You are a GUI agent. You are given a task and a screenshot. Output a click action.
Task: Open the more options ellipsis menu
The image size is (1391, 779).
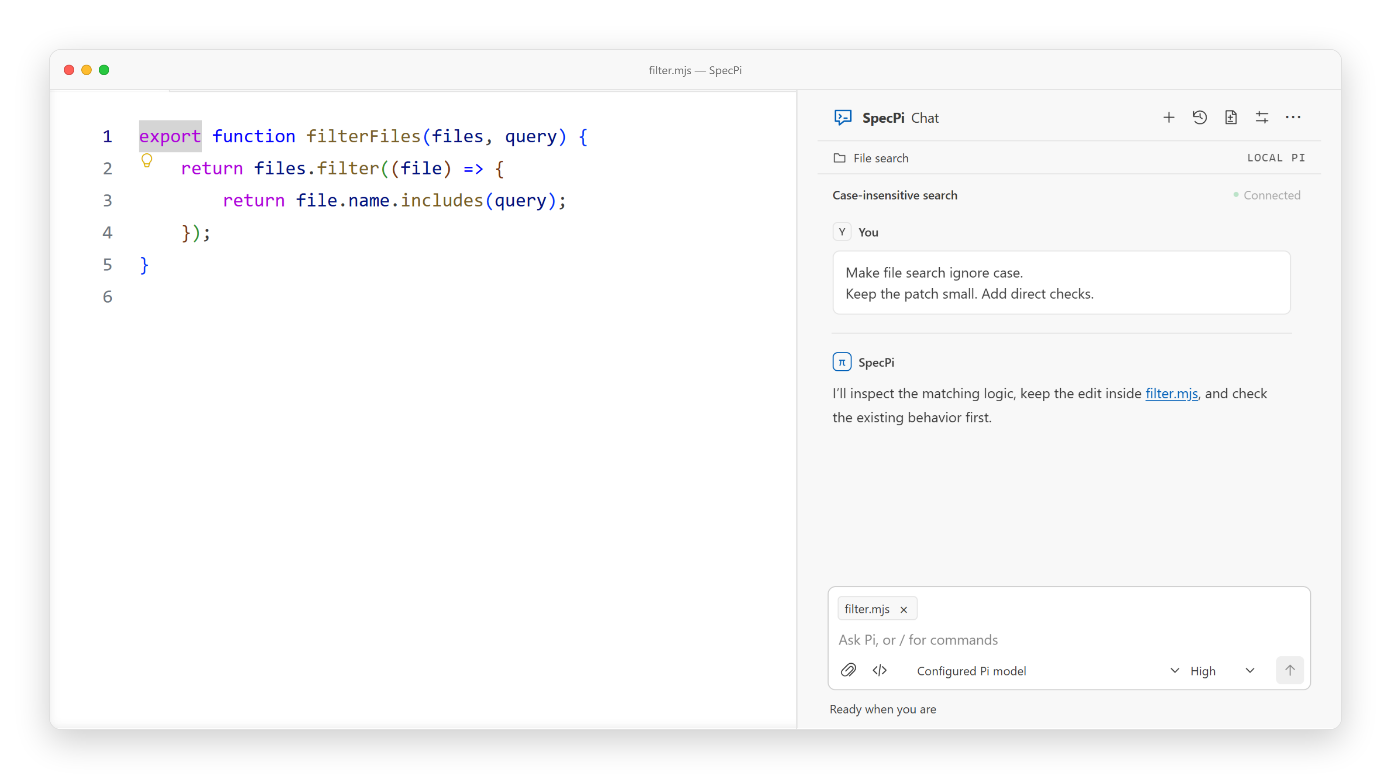(x=1293, y=118)
